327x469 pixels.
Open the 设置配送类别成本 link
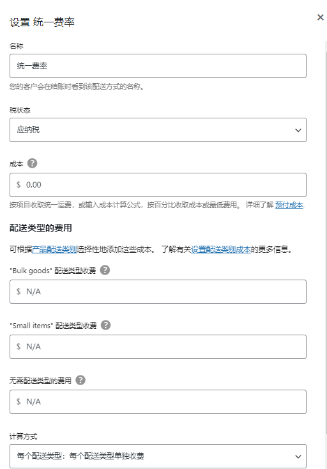coord(221,249)
